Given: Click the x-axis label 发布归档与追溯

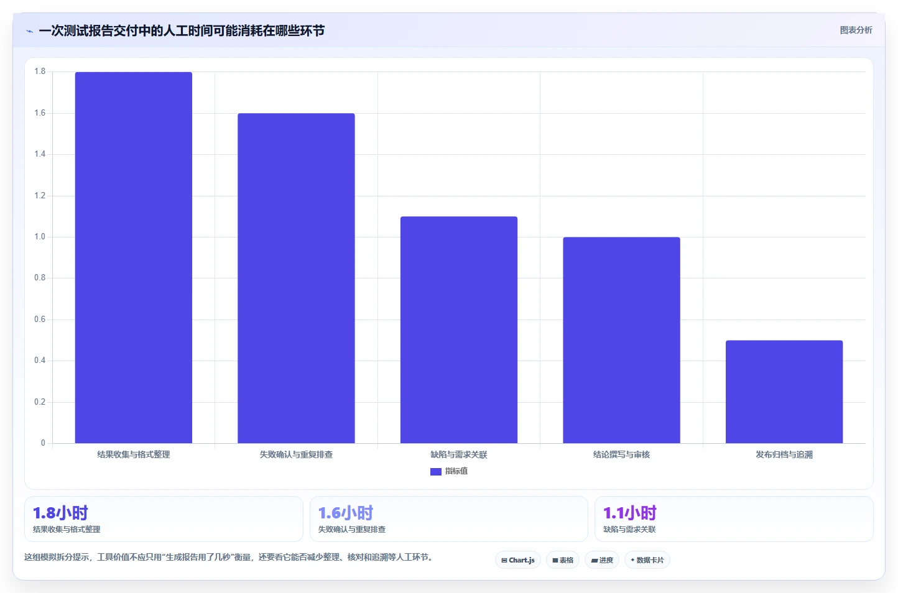Looking at the screenshot, I should [784, 454].
